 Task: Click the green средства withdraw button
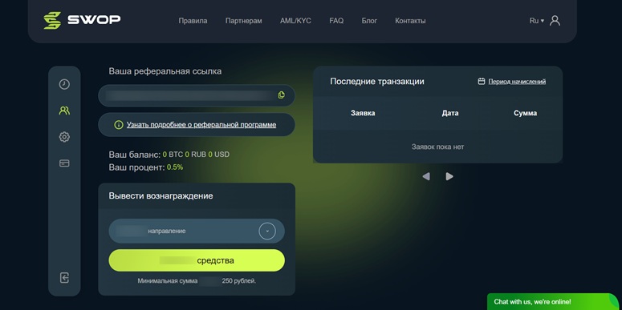click(197, 260)
